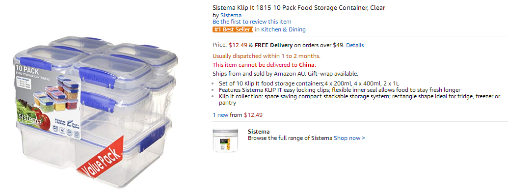The image size is (508, 193).
Task: Follow 'Be the first to review this item'
Action: 252,22
